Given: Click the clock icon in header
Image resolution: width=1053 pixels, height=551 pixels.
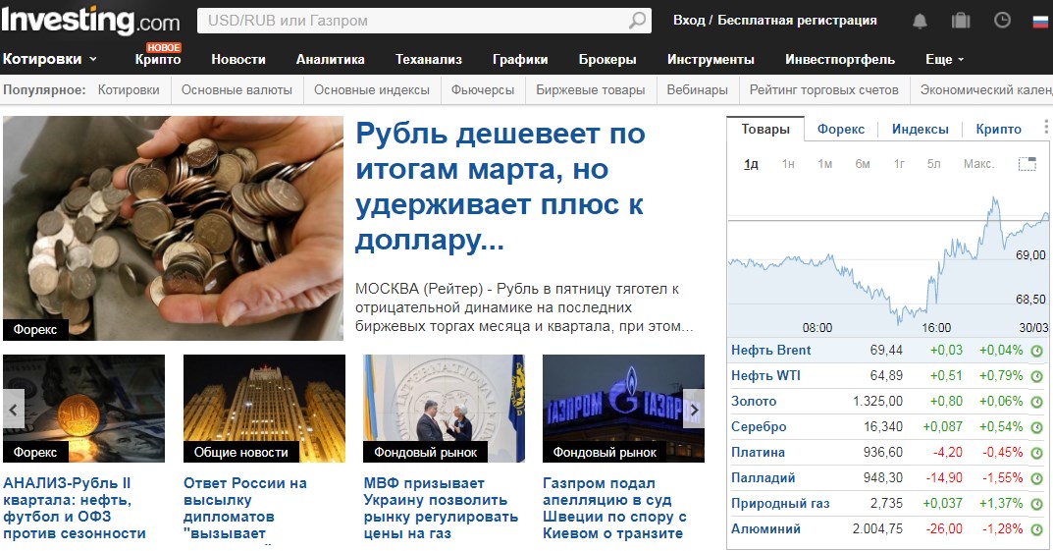Looking at the screenshot, I should point(1002,21).
